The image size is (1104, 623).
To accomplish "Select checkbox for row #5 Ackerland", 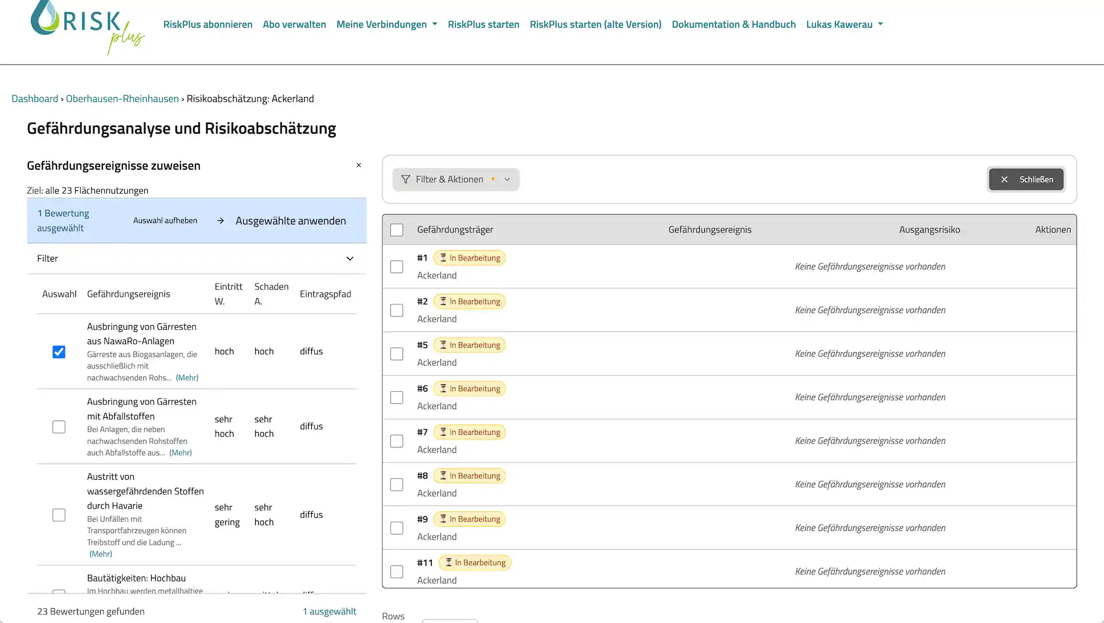I will click(x=397, y=354).
